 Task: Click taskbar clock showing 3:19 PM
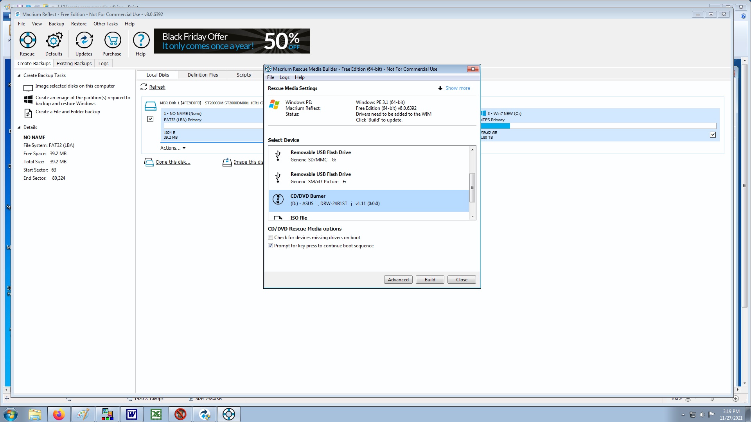click(x=731, y=415)
